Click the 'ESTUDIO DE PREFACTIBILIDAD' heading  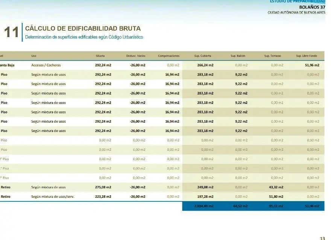(298, 1)
